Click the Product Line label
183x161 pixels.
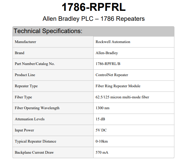pos(25,75)
